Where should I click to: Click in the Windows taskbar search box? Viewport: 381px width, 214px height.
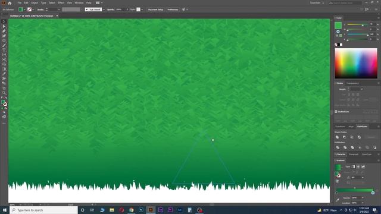43,210
